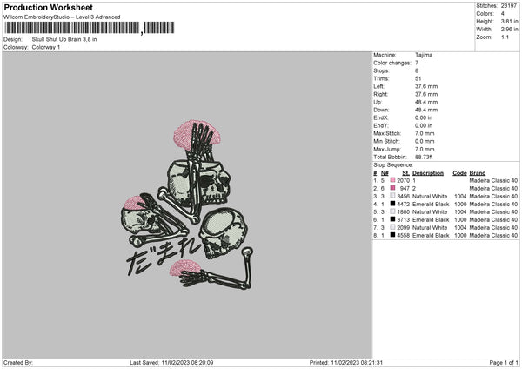Click the Stitches count value 23197
The height and width of the screenshot is (369, 522).
(x=509, y=6)
